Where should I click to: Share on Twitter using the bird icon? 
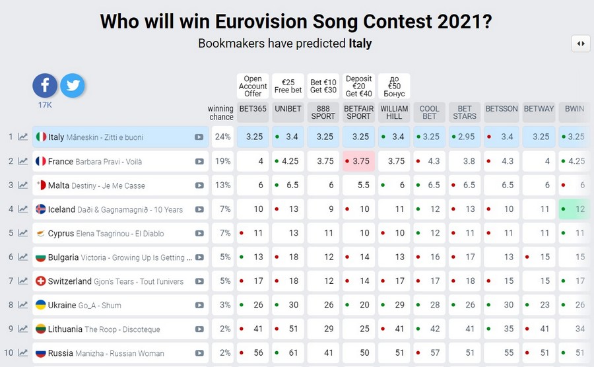click(73, 86)
